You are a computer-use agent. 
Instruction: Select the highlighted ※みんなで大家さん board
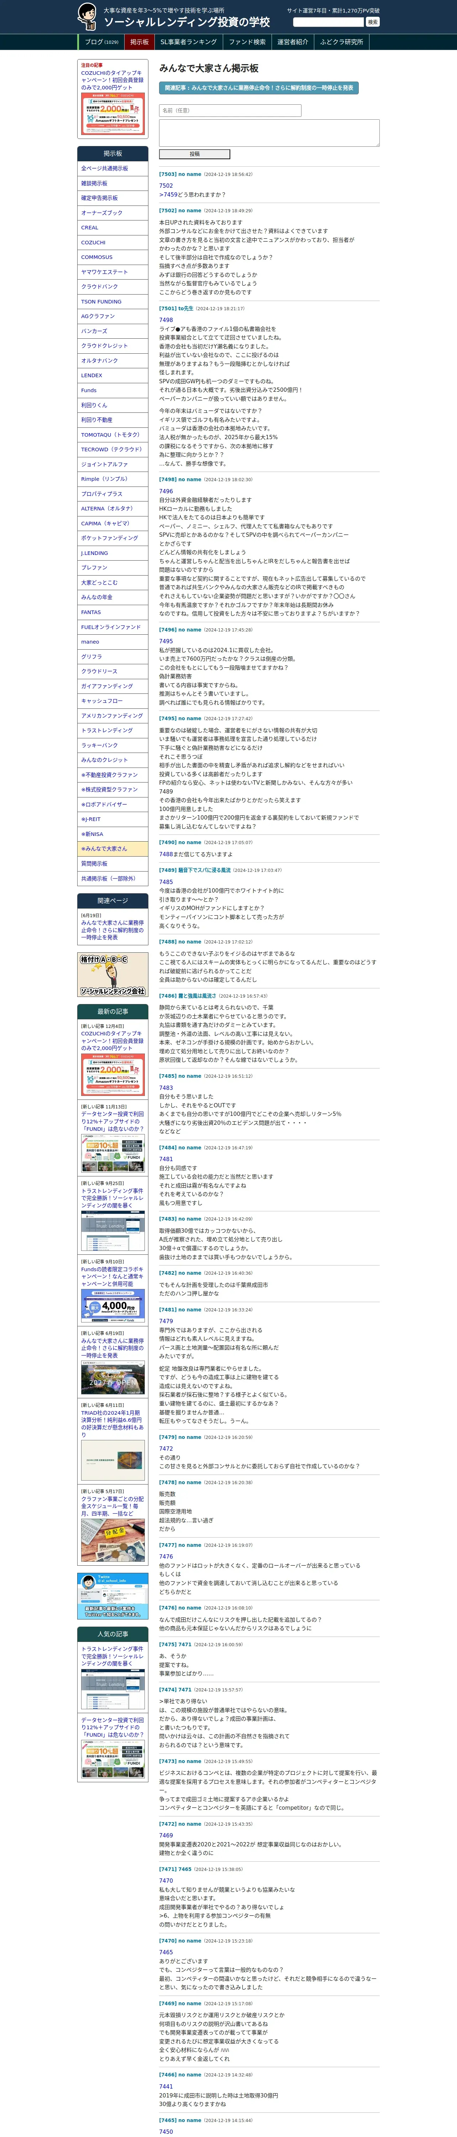113,849
